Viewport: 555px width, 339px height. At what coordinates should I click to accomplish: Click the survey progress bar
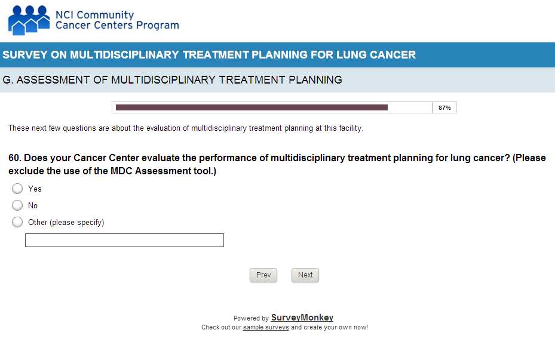click(x=272, y=107)
